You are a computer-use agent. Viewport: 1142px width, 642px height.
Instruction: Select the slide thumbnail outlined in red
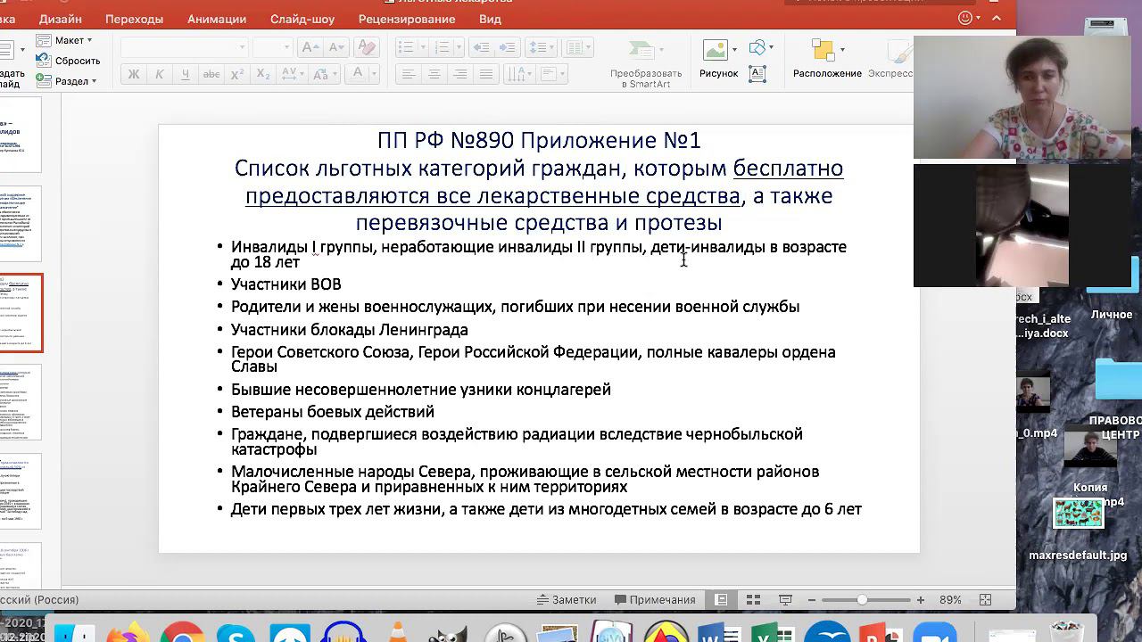pyautogui.click(x=21, y=313)
